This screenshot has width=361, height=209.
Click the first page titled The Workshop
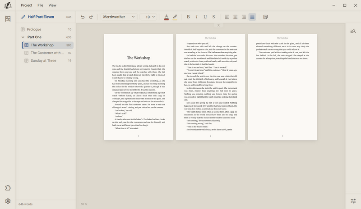coord(139,87)
